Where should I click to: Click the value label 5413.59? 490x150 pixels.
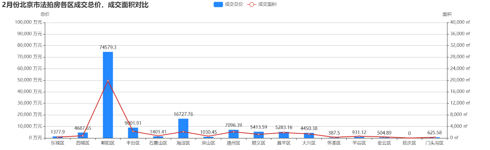point(259,127)
